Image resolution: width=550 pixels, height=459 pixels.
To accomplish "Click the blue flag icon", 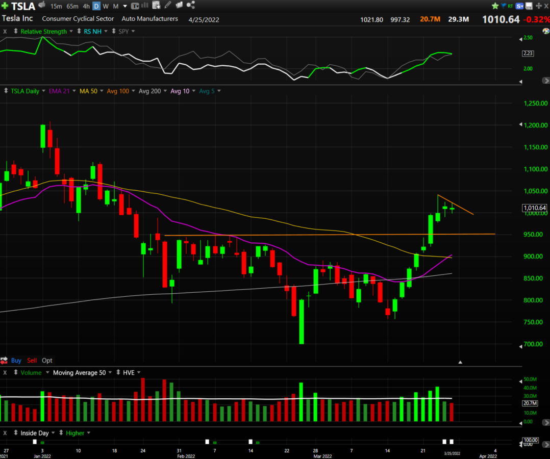I will tap(504, 6).
